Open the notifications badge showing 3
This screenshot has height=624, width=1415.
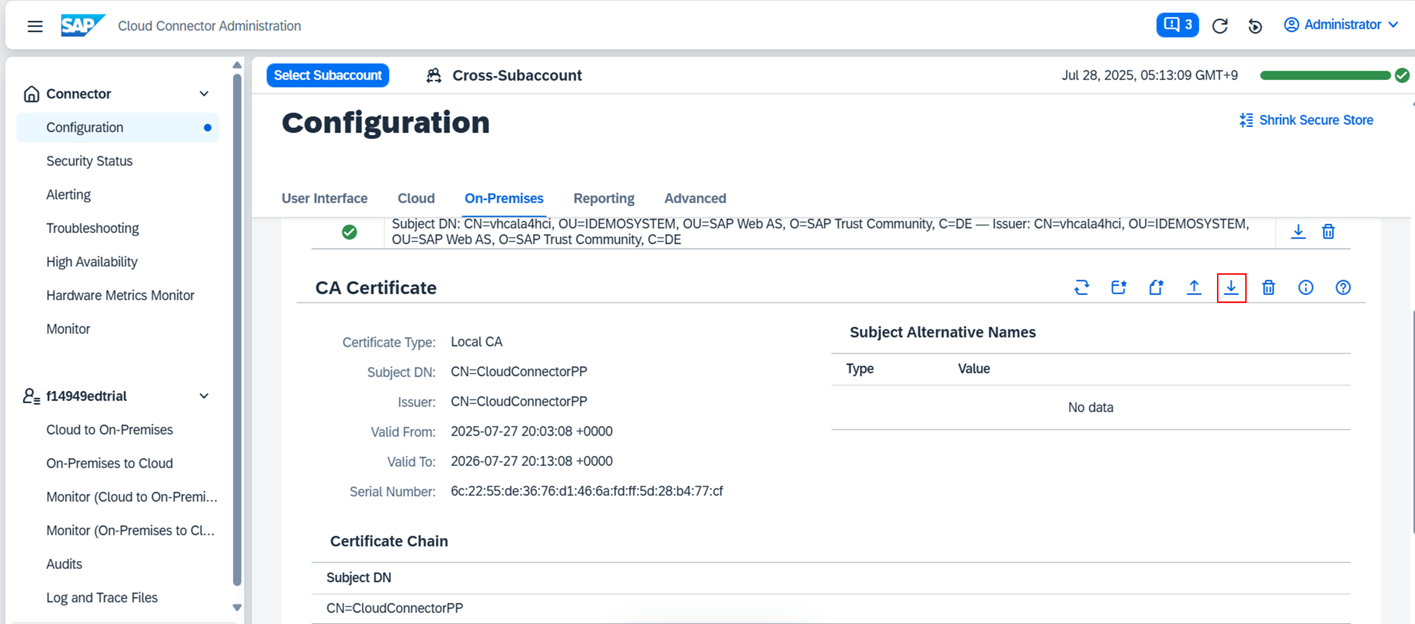tap(1177, 25)
